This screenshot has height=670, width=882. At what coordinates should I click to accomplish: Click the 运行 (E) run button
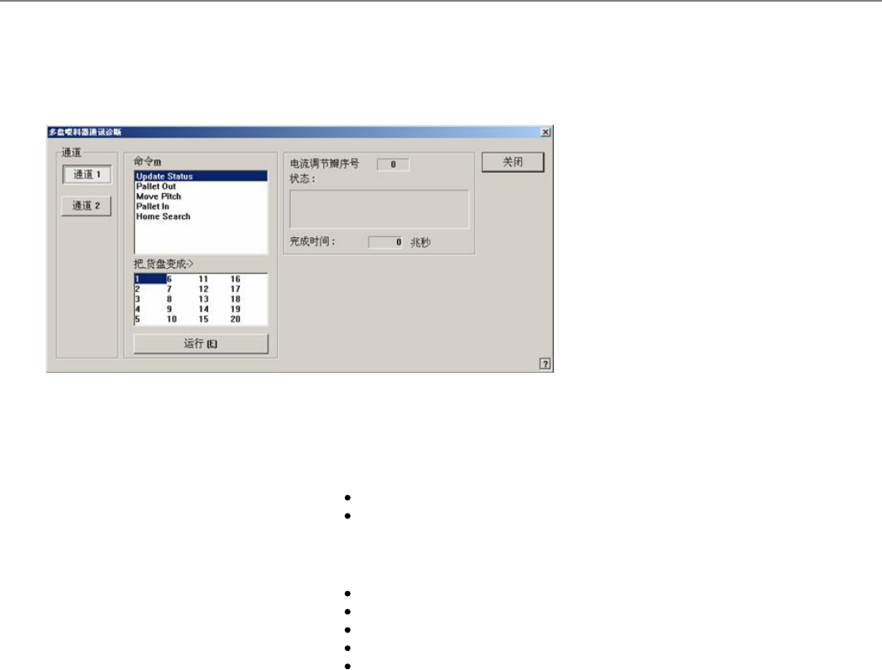[201, 344]
